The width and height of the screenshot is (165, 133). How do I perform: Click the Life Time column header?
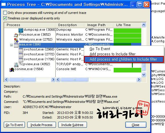pyautogui.click(x=127, y=25)
